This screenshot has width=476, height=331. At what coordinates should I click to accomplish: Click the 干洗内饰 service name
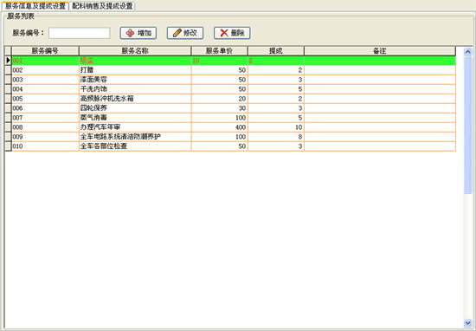click(93, 89)
